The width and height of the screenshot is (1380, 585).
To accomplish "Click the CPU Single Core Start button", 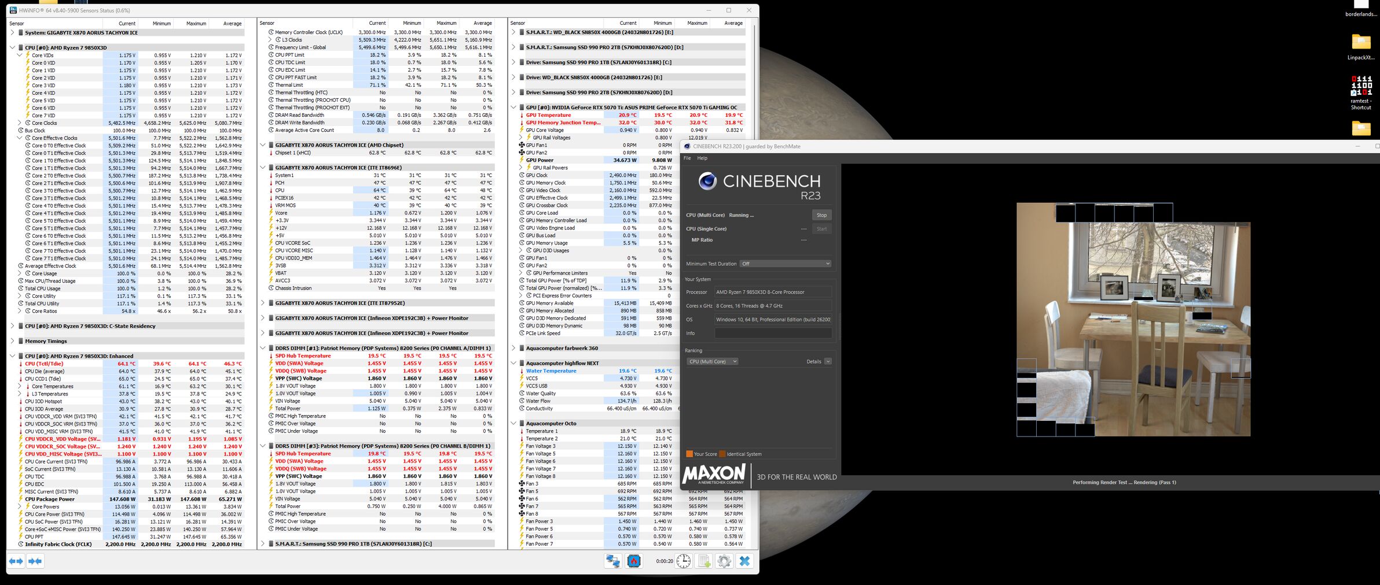I will pos(821,229).
